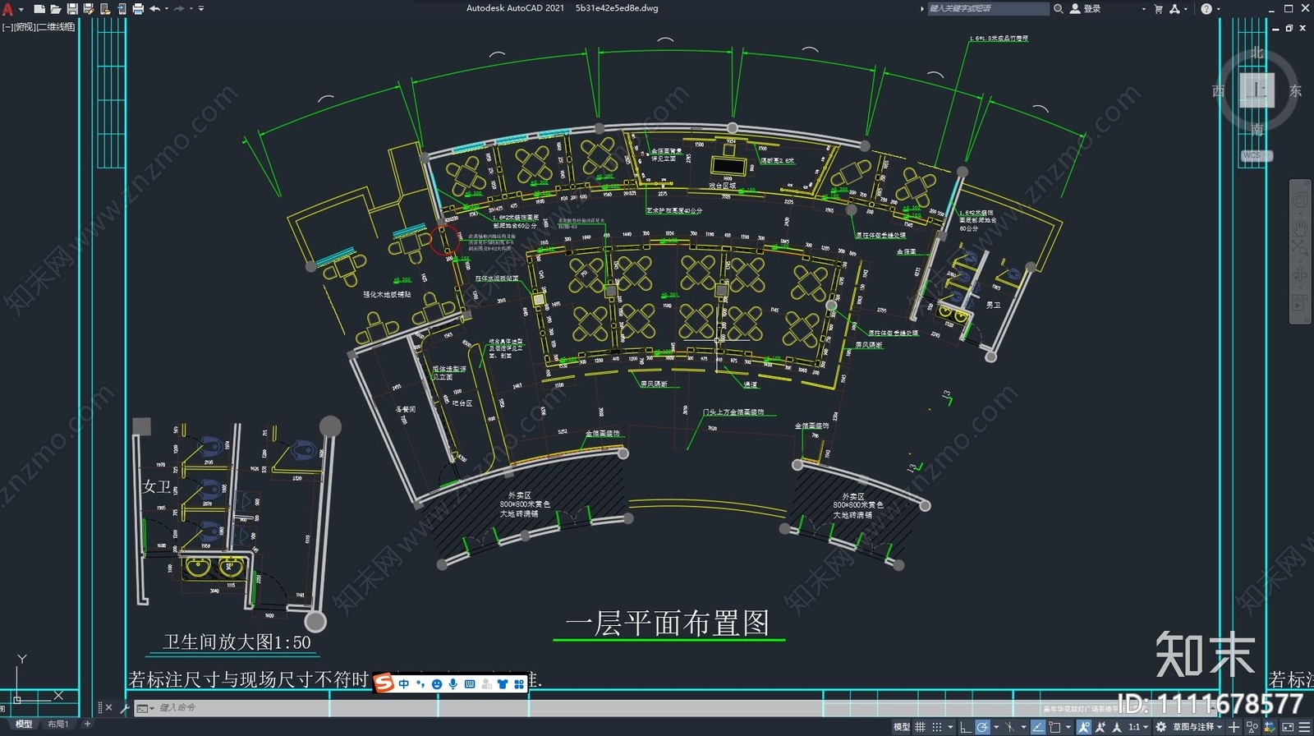
Task: Click the Save icon in quick access
Action: pos(72,9)
